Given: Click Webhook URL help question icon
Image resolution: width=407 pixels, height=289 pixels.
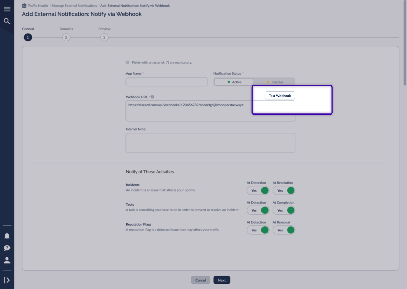Looking at the screenshot, I should coord(152,97).
